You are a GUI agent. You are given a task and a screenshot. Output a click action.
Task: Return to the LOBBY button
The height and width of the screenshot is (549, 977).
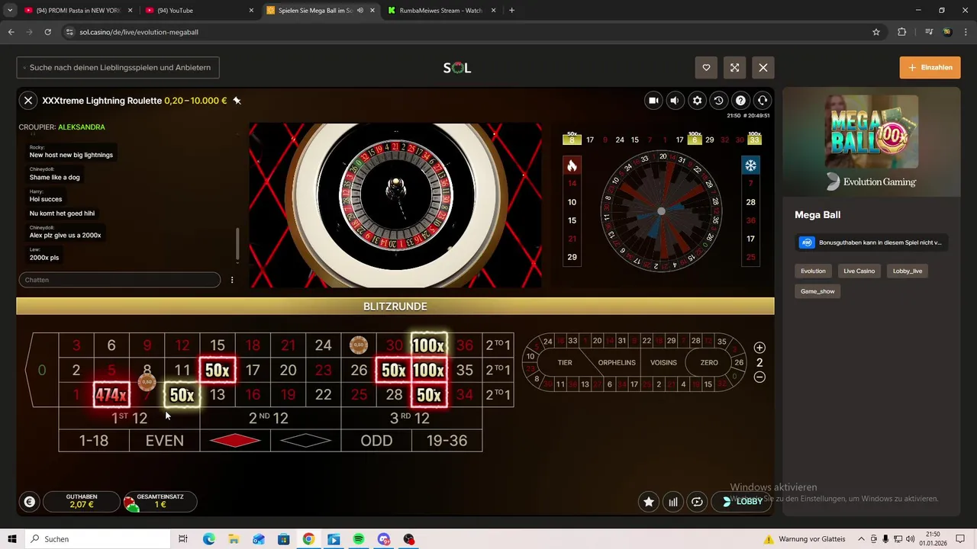click(743, 502)
